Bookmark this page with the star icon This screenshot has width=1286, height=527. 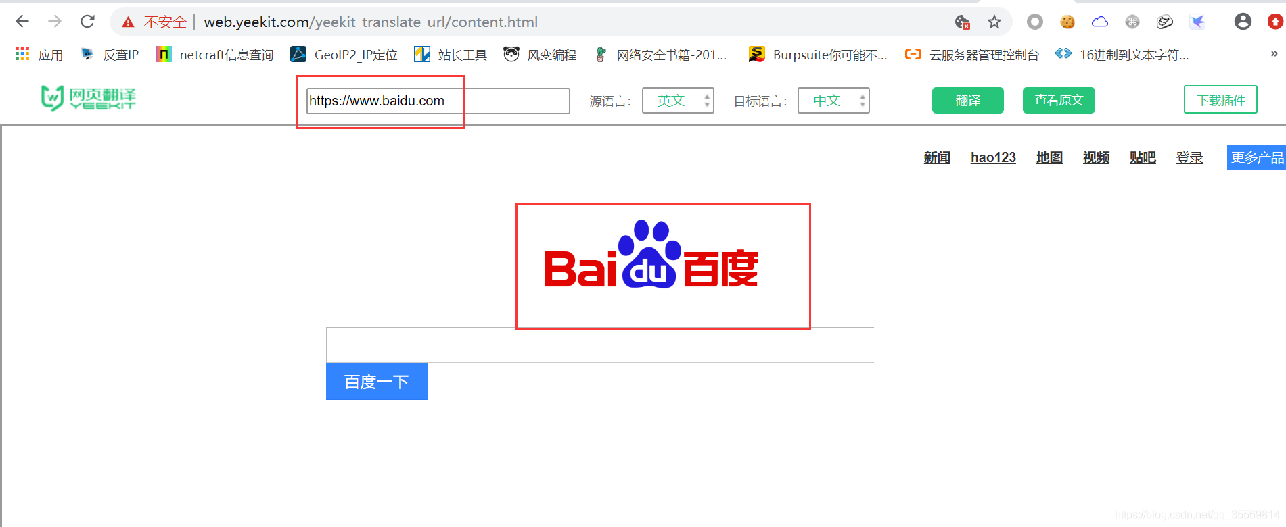tap(994, 22)
